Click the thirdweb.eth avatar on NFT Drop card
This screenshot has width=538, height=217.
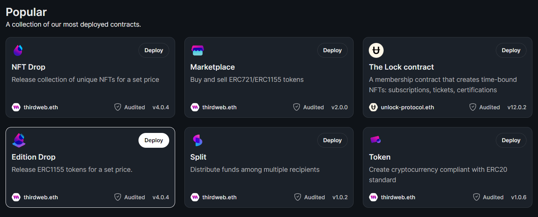point(16,107)
